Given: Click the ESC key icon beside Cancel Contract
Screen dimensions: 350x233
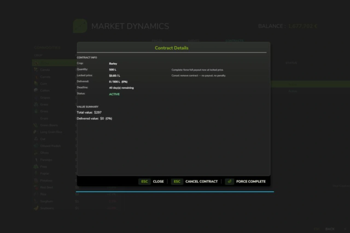Looking at the screenshot, I should click(177, 181).
